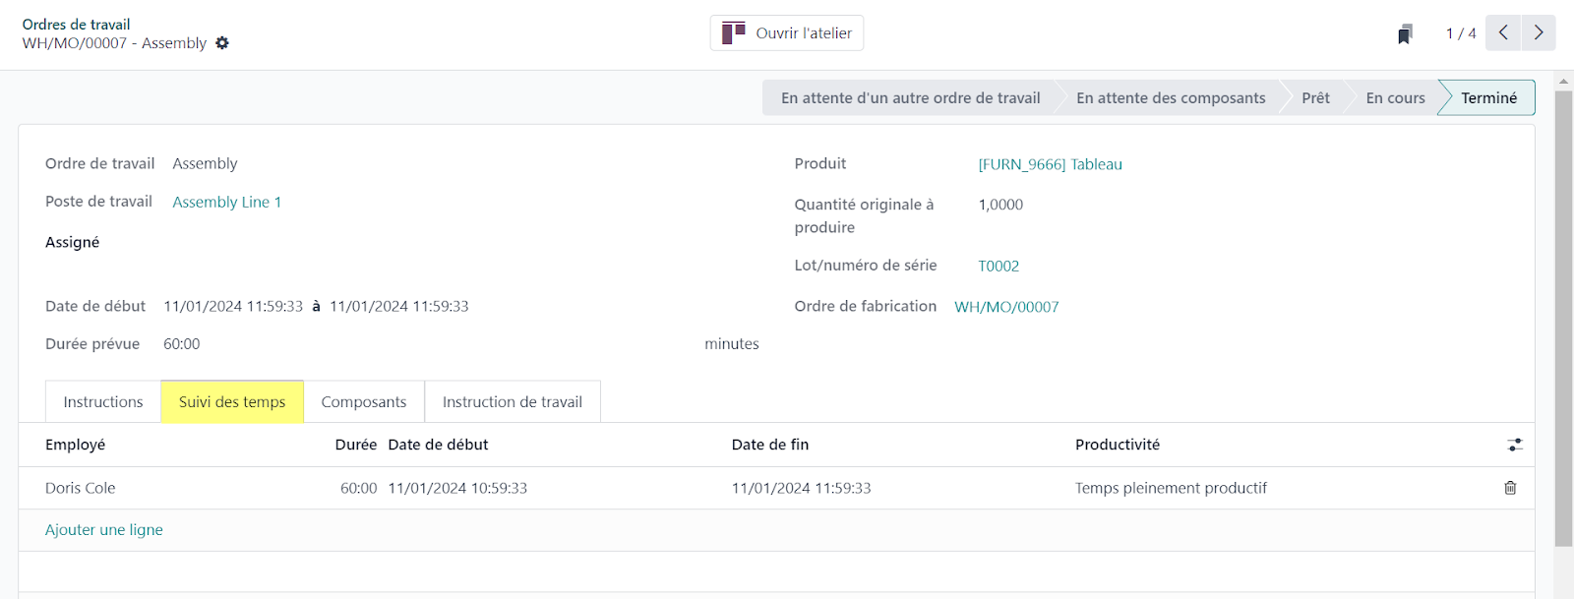
Task: Select the Instruction de travail tab
Action: 513,402
